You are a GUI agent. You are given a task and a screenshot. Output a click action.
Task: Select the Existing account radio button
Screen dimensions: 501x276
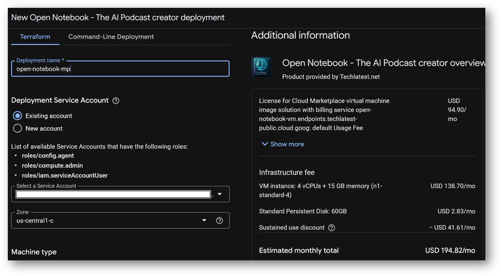coord(18,116)
